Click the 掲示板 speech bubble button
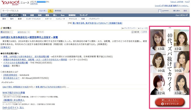The height and width of the screenshot is (110, 191). 135,32
